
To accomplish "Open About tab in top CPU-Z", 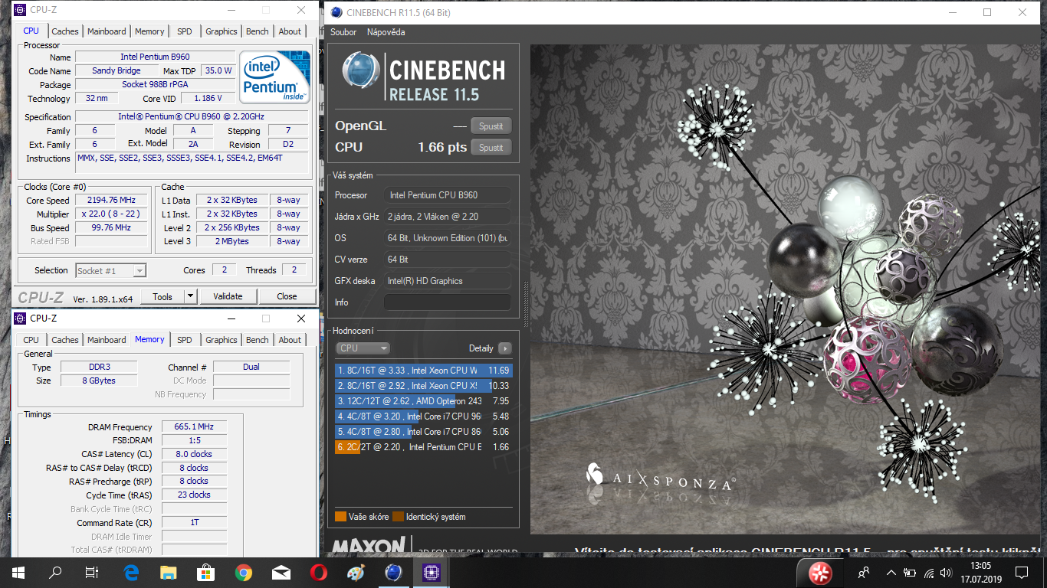I will [290, 31].
